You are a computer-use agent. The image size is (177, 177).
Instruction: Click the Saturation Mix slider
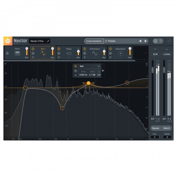coord(130,51)
